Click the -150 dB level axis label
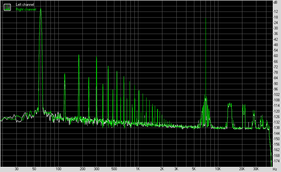The width and height of the screenshot is (281, 172). (x=276, y=139)
